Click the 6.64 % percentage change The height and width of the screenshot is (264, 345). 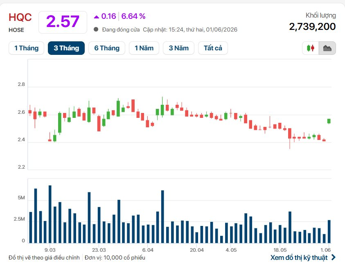point(133,16)
